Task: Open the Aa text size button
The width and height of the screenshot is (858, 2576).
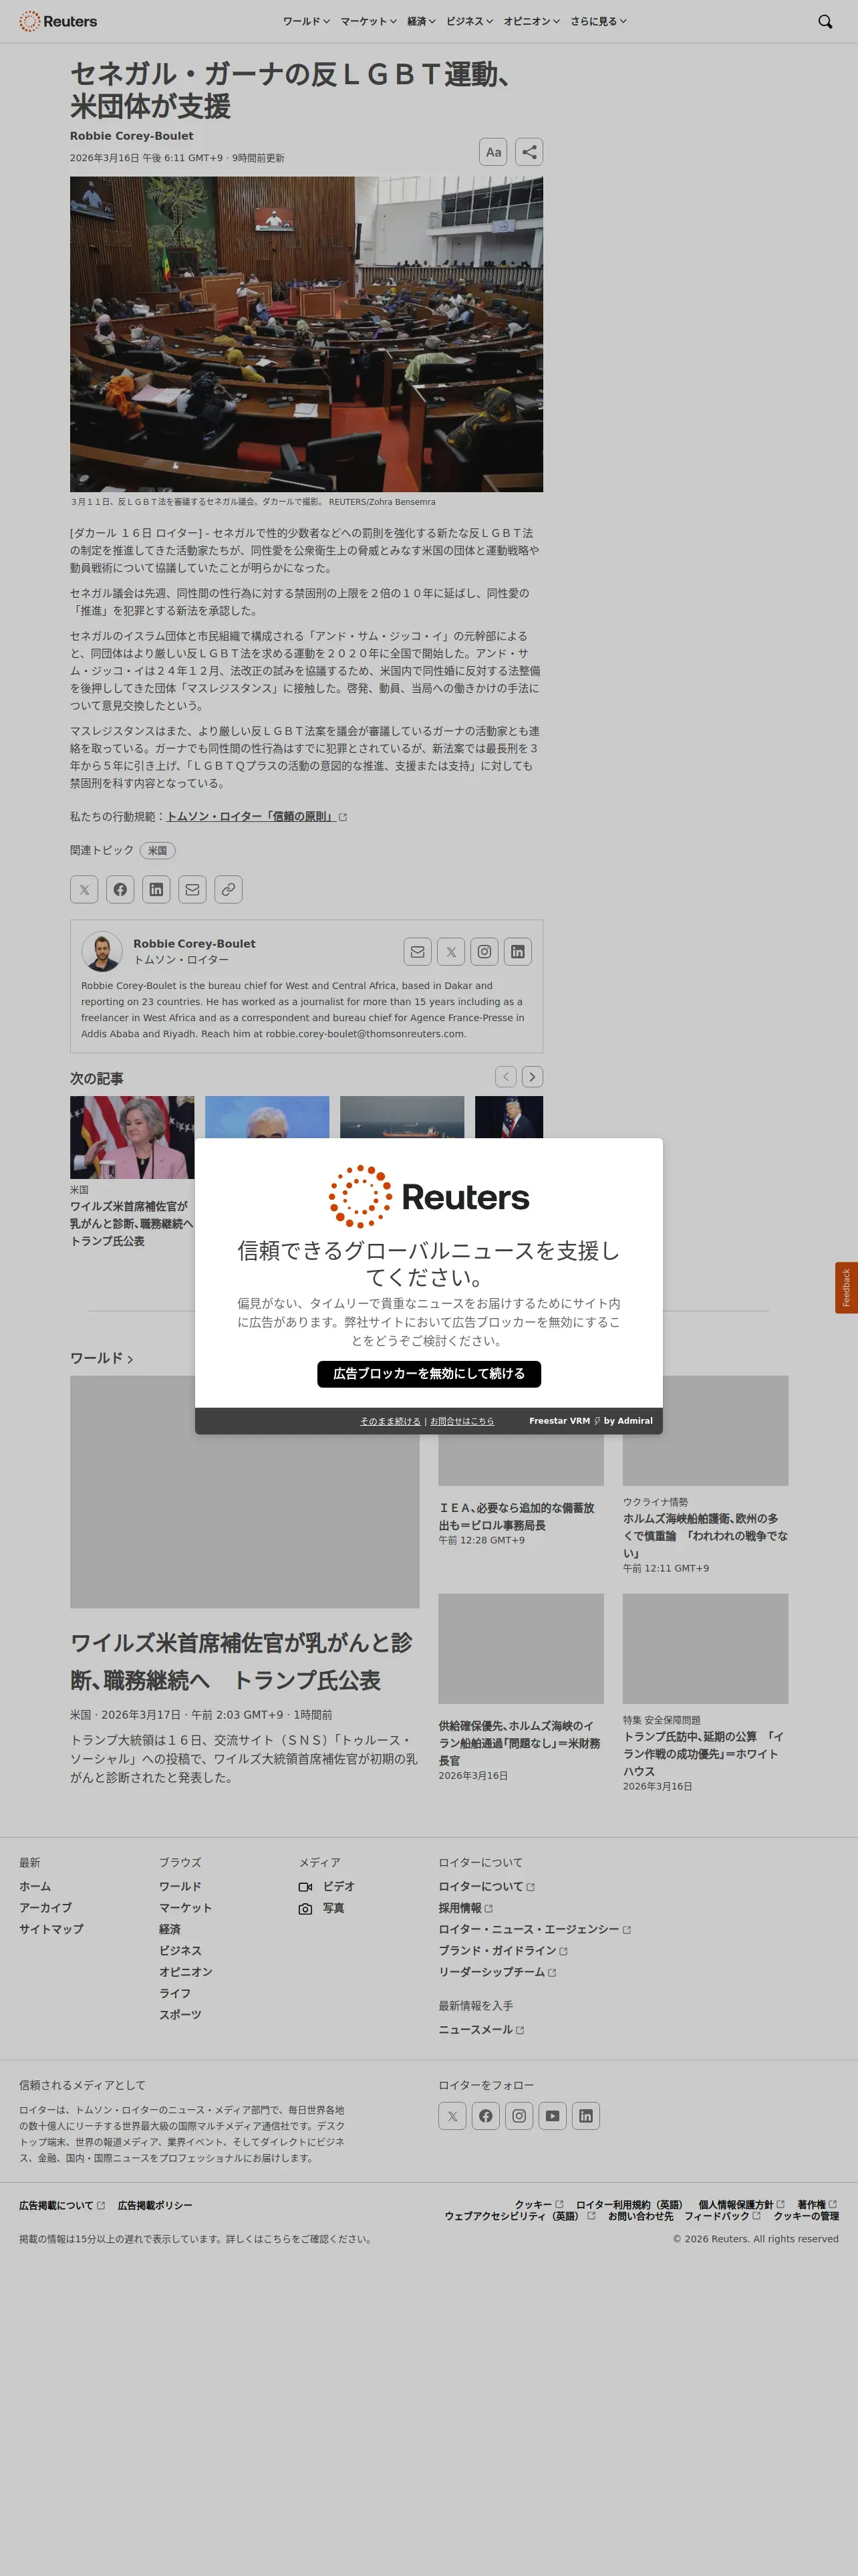Action: tap(493, 152)
